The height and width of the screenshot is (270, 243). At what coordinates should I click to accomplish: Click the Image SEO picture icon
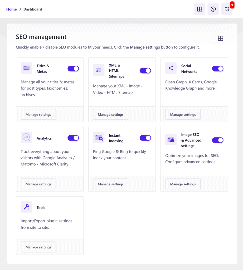point(171,140)
